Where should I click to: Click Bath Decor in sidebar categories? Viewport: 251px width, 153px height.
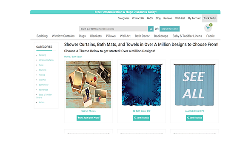[43, 85]
